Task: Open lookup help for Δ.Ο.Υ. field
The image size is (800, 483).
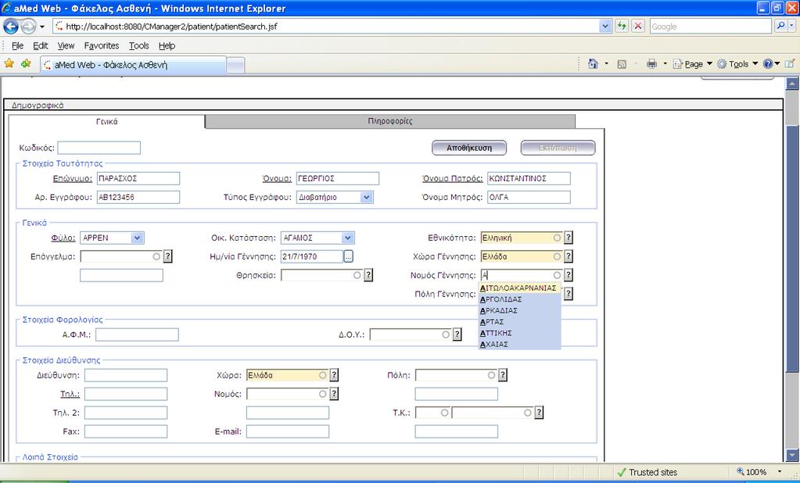Action: 457,335
